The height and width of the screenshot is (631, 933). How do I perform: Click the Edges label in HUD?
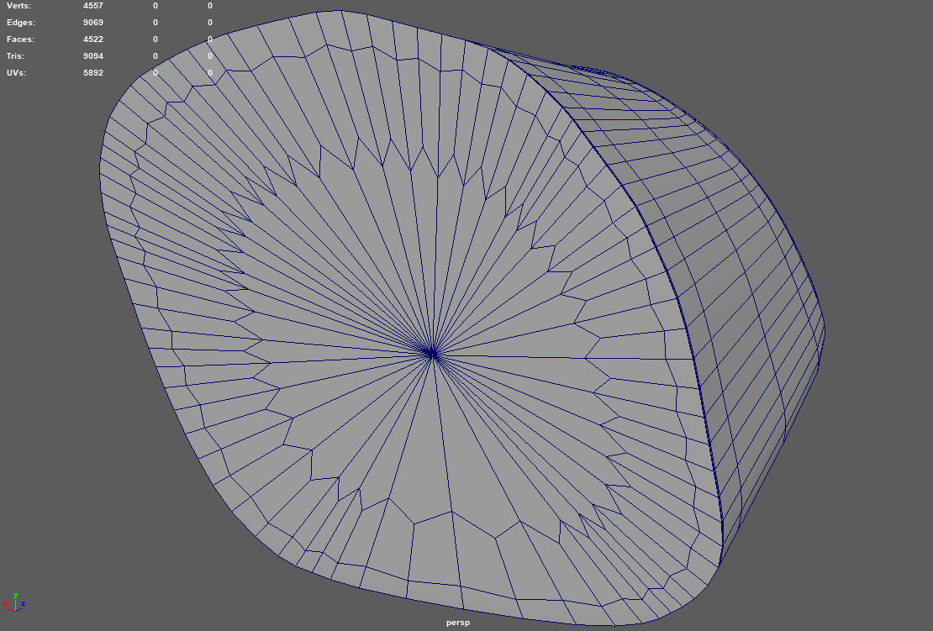click(20, 23)
